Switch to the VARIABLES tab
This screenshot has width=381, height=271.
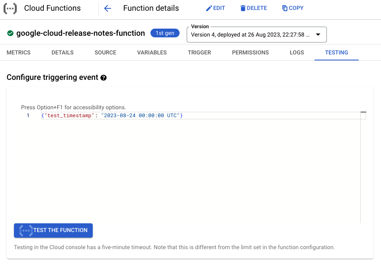tap(152, 52)
